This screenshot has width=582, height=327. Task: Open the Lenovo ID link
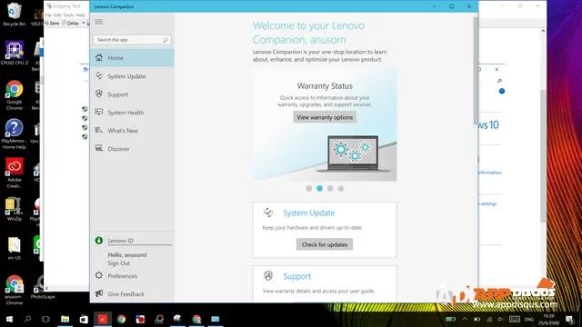[120, 241]
